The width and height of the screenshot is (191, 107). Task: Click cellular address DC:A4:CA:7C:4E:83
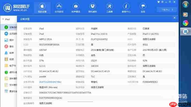tap(152, 71)
